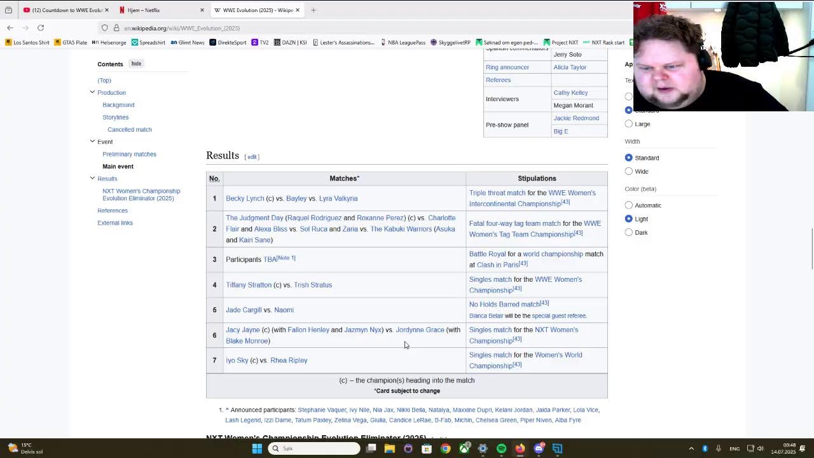Open the Big E link in infobox
This screenshot has height=458, width=814.
coord(560,131)
